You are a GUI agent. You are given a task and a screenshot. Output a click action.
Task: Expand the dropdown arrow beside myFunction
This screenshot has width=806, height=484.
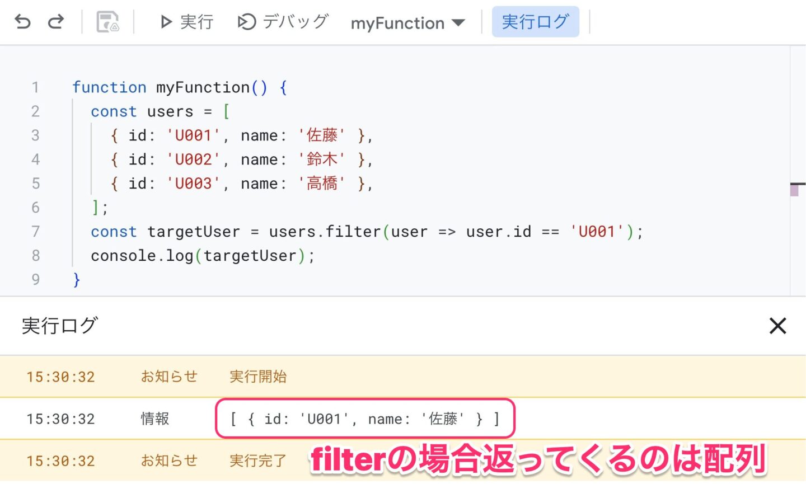tap(458, 24)
